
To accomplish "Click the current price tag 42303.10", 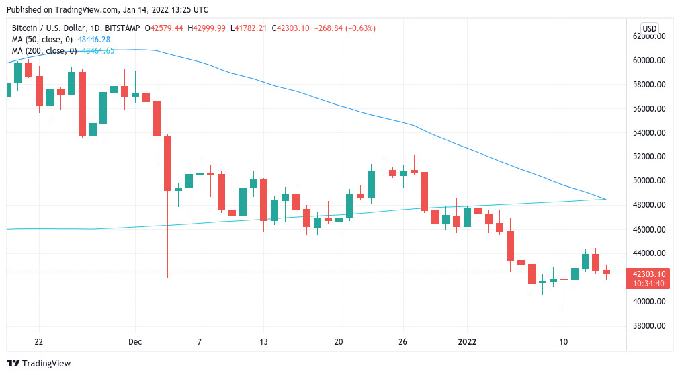I will point(648,274).
